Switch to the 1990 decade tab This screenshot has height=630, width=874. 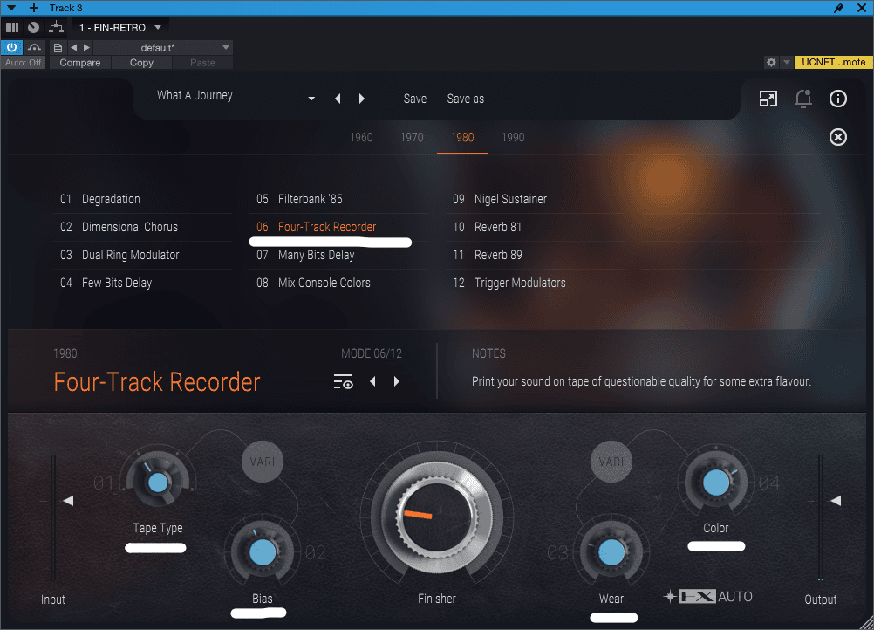pyautogui.click(x=513, y=137)
